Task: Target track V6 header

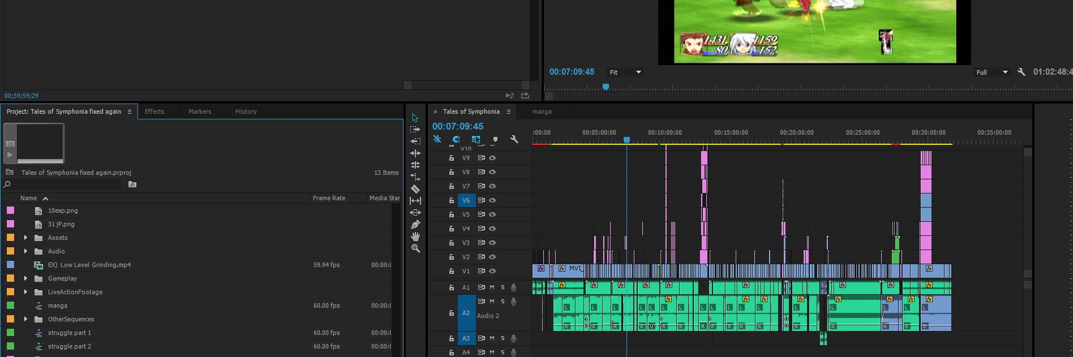Action: [x=466, y=200]
